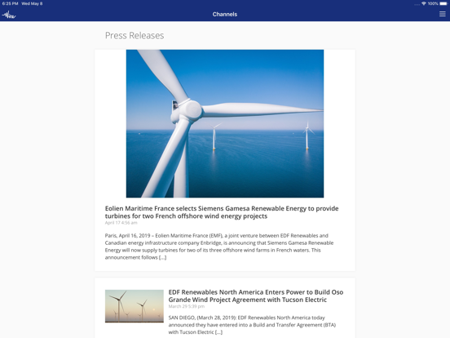
Task: Check the Wi-Fi status icon
Action: pos(424,3)
